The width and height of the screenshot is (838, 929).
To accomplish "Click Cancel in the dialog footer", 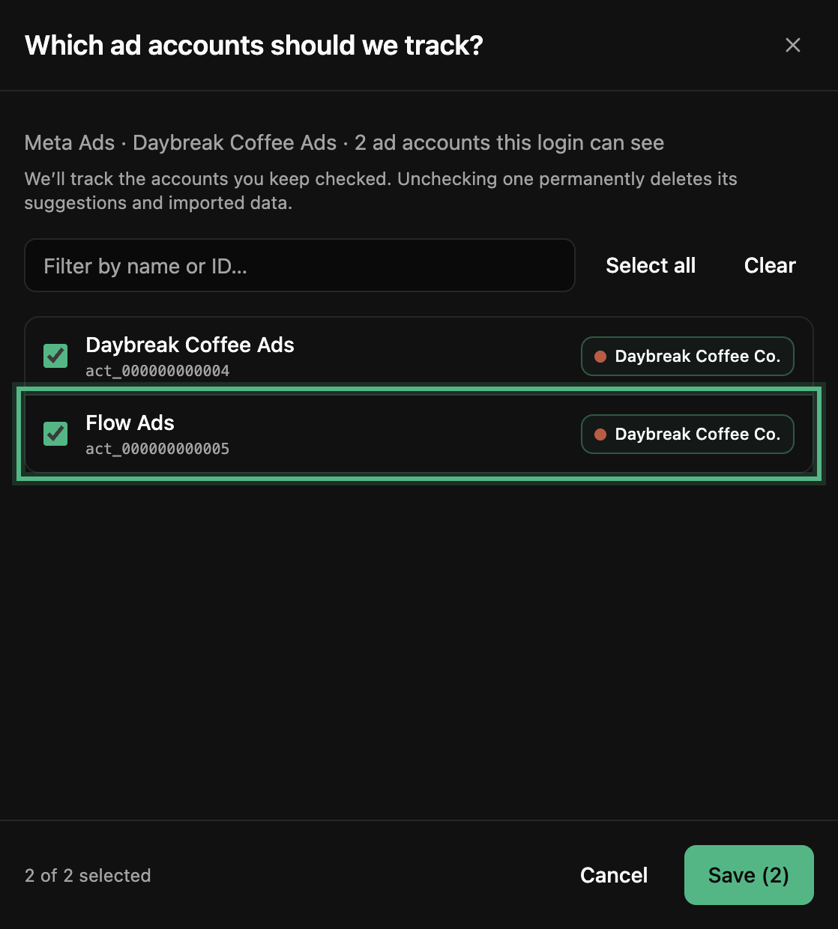I will click(x=614, y=875).
